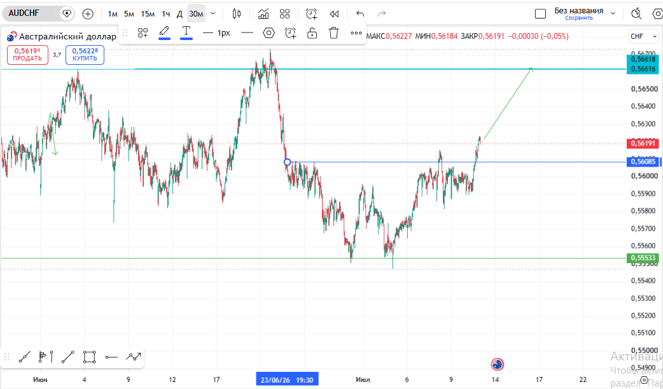Open the candlestick chart type selector
This screenshot has height=389, width=663.
click(237, 14)
